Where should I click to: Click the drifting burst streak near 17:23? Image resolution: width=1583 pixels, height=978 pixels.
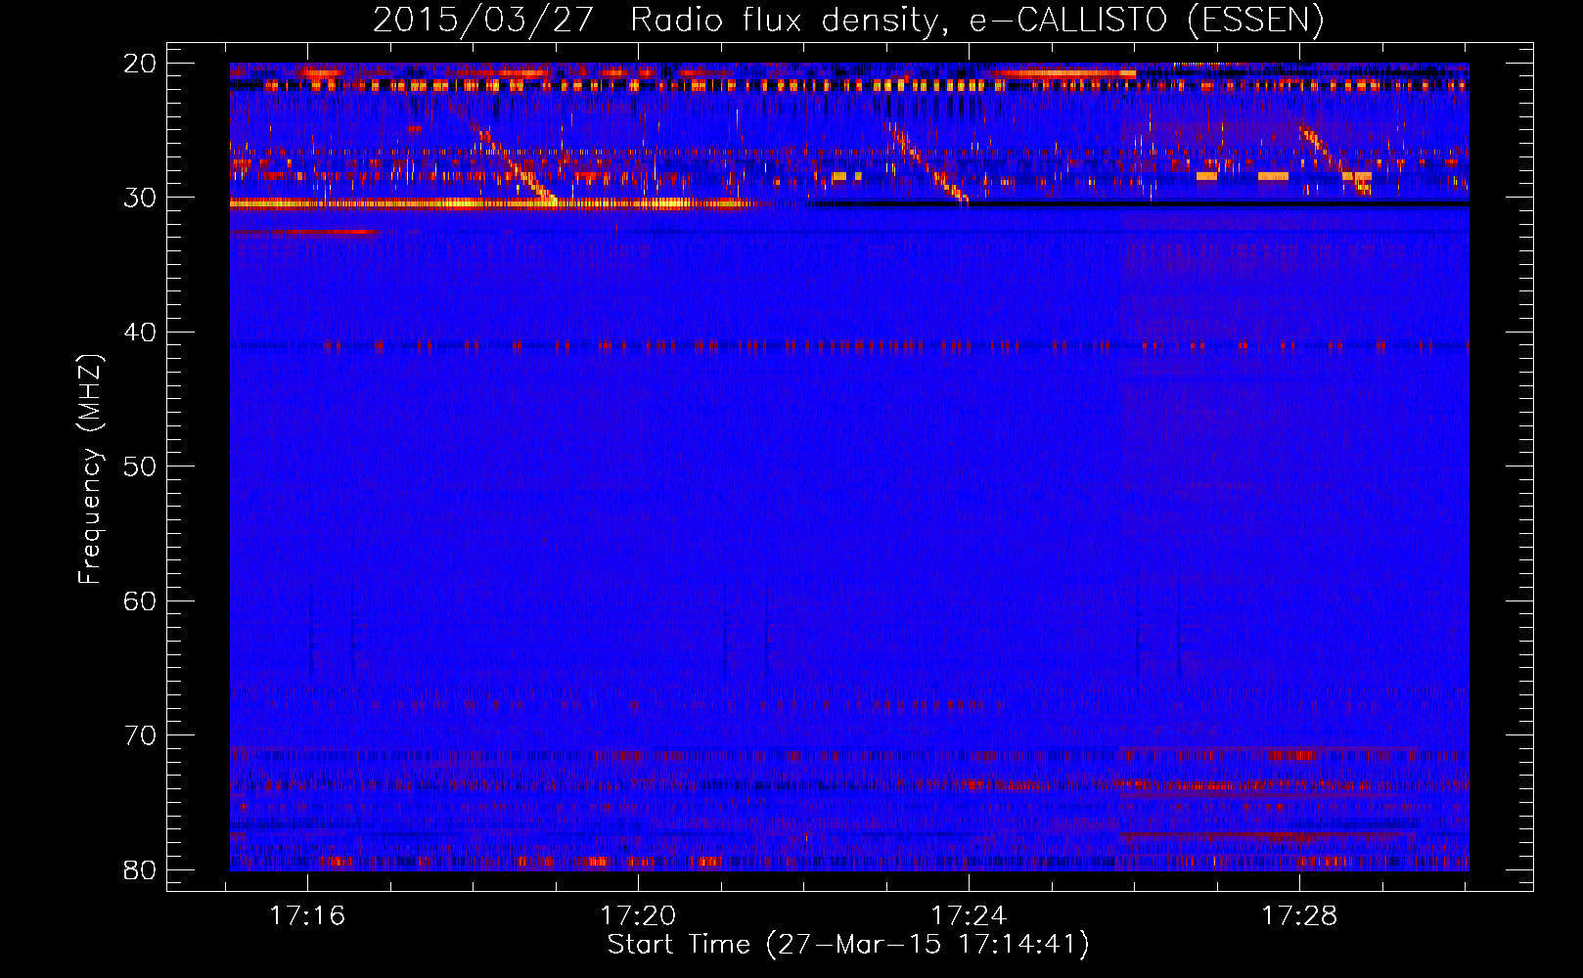929,164
